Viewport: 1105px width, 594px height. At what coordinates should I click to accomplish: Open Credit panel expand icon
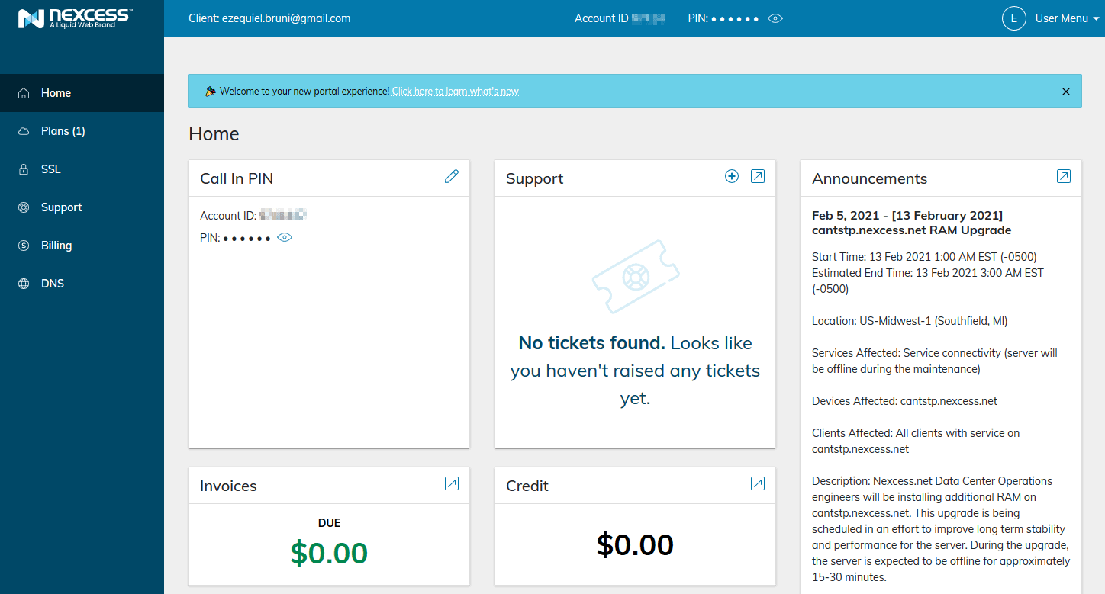coord(758,483)
